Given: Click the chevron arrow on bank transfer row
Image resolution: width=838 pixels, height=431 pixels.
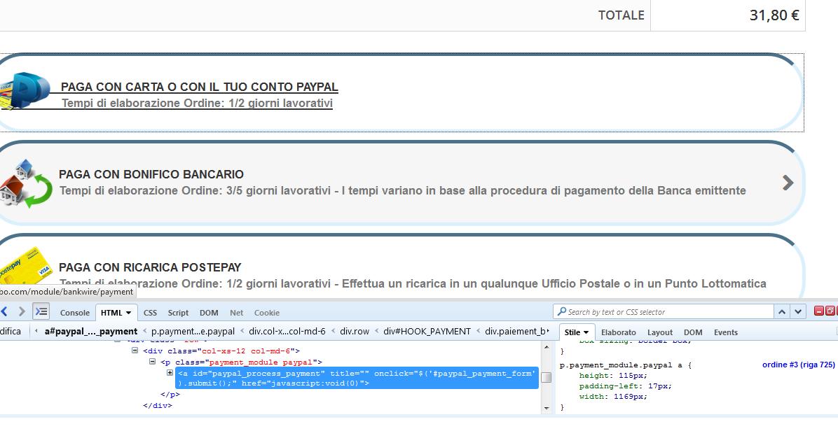Looking at the screenshot, I should [788, 183].
